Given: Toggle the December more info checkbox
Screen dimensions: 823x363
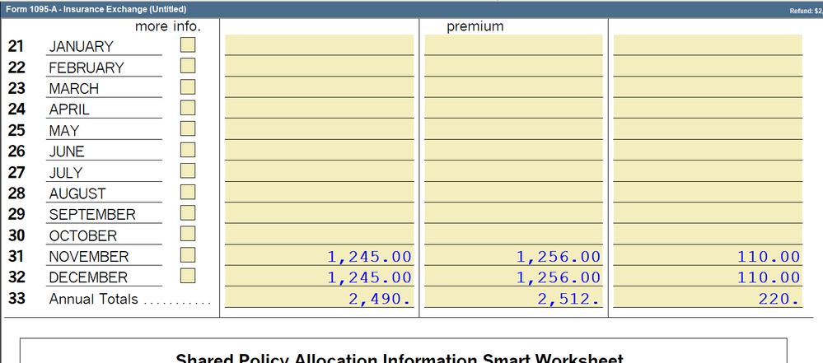Looking at the screenshot, I should point(188,275).
